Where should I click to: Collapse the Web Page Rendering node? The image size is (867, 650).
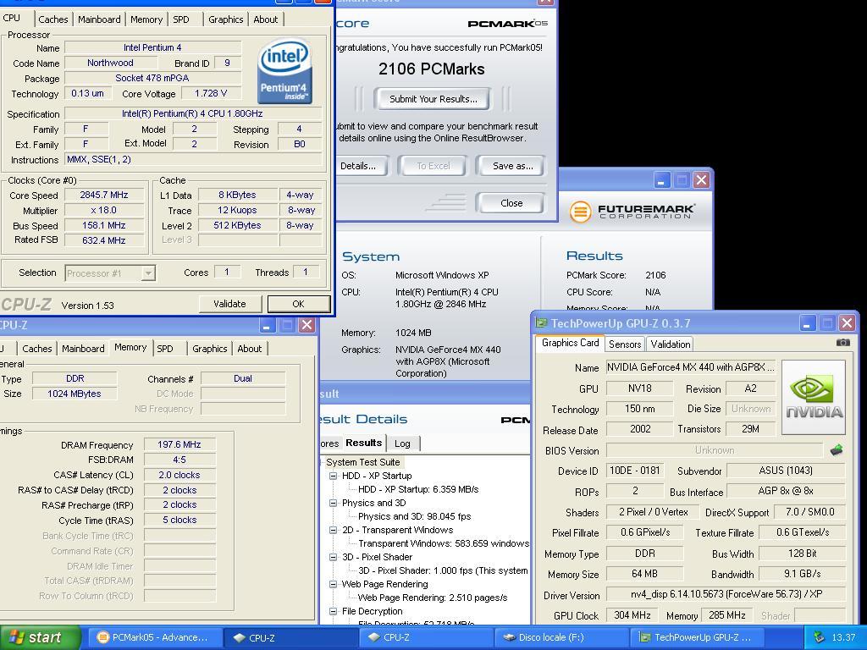333,584
